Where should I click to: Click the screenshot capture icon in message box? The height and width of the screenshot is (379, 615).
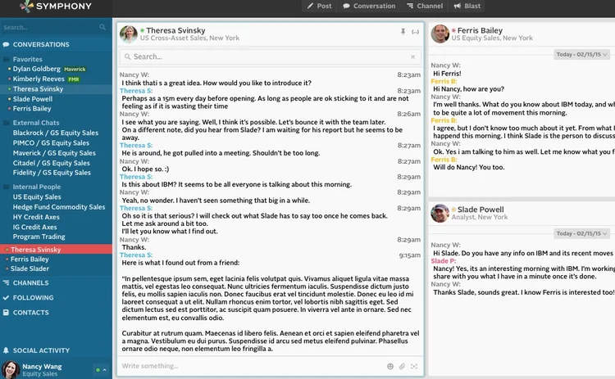(414, 366)
